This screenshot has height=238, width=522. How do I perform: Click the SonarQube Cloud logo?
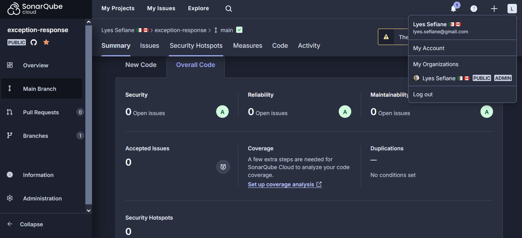35,9
